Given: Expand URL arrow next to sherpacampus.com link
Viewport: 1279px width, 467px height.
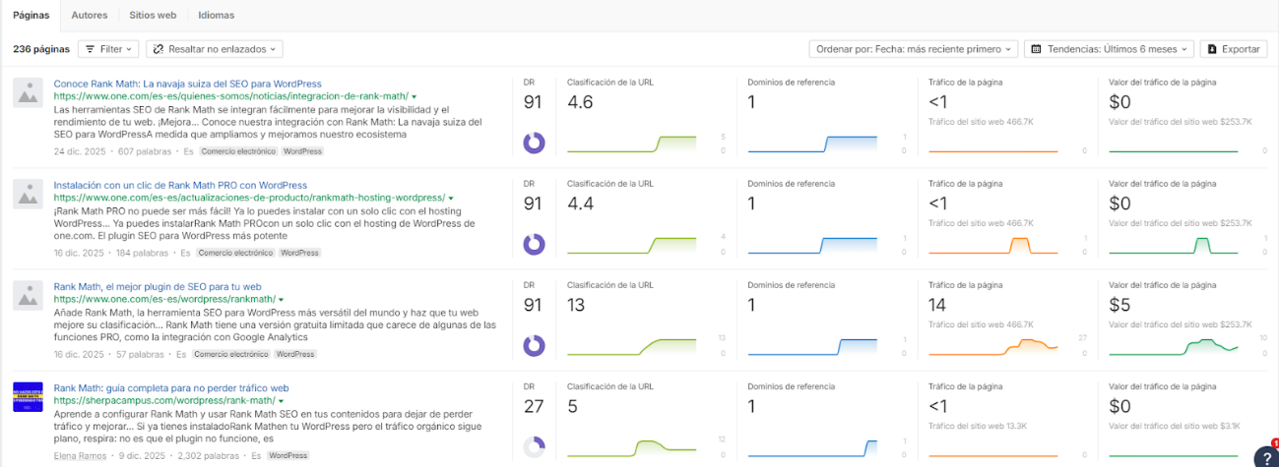Looking at the screenshot, I should pos(282,401).
